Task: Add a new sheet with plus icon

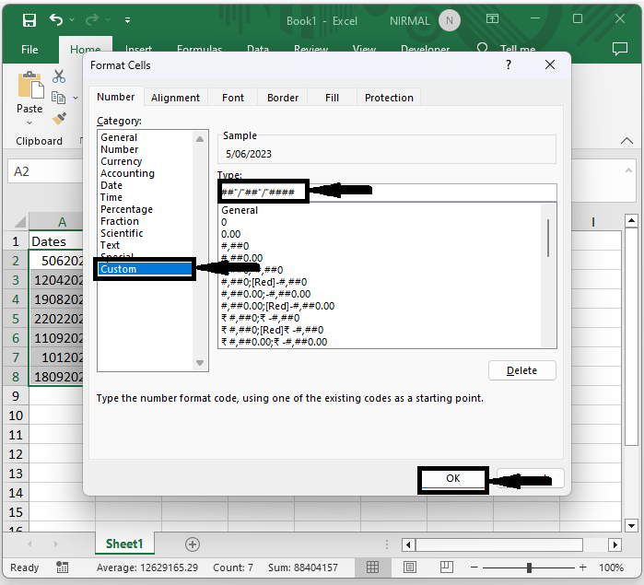Action: (x=192, y=544)
